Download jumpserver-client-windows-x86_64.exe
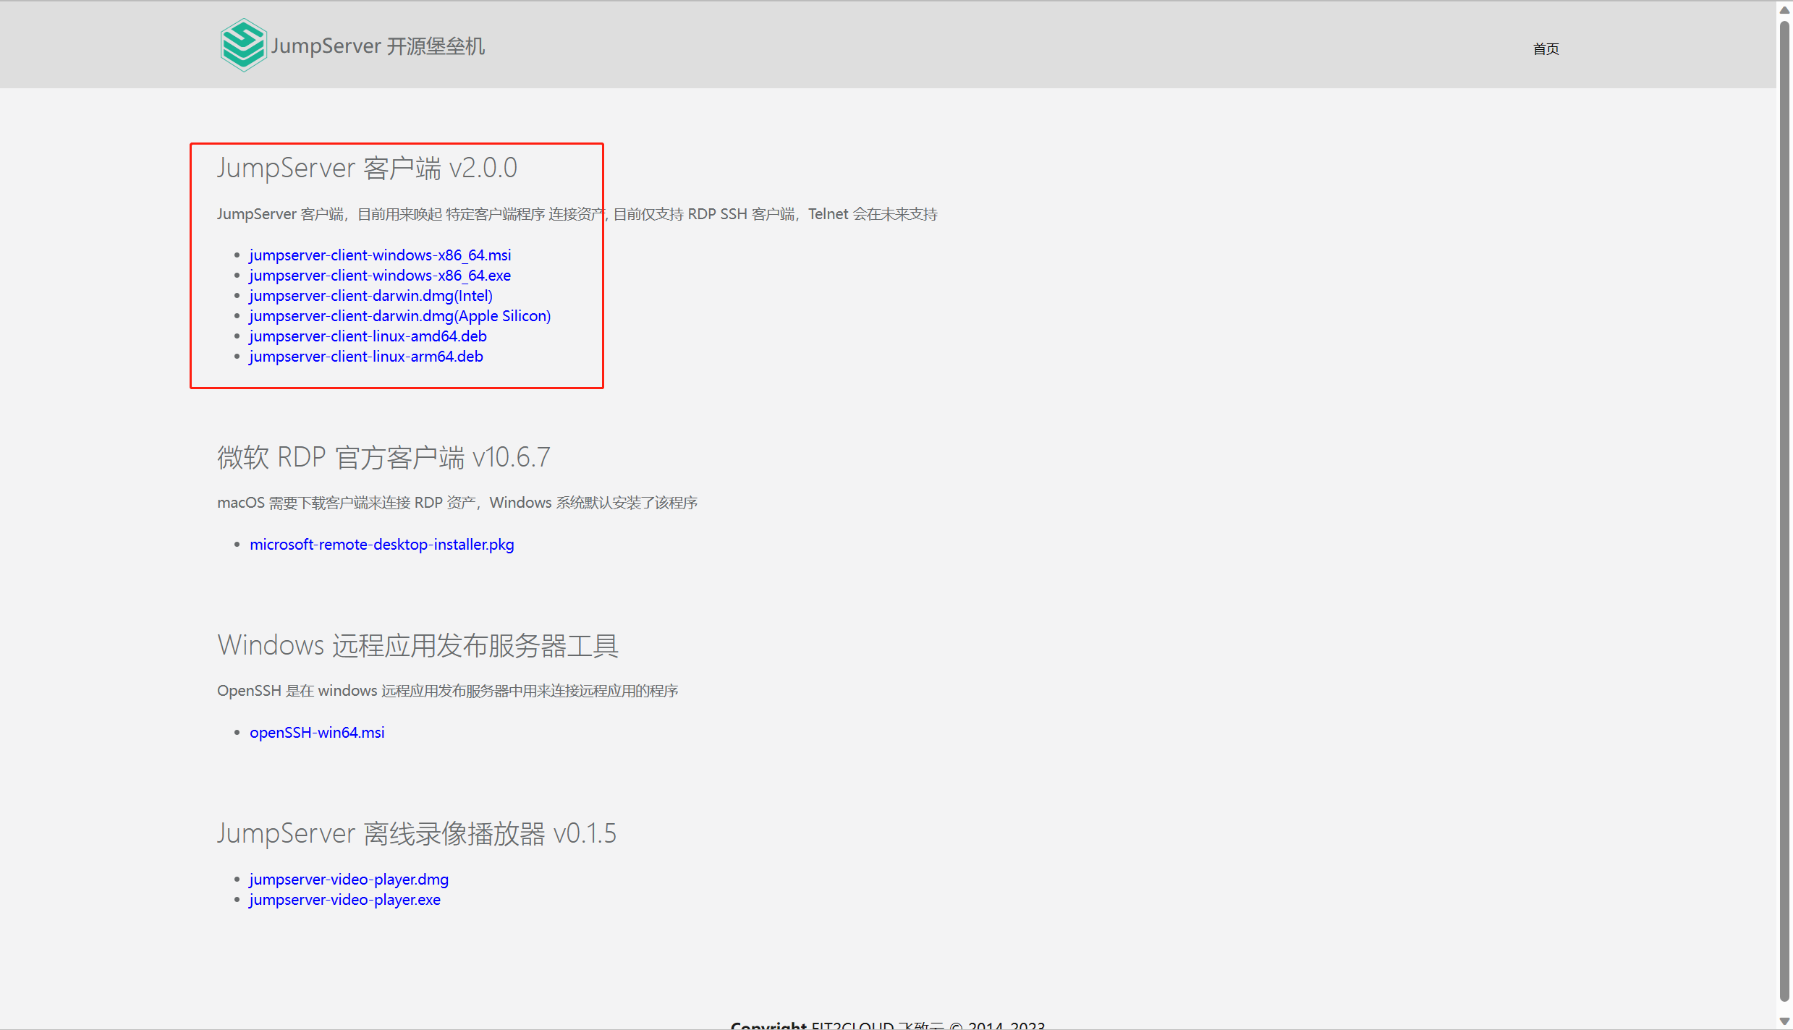1793x1030 pixels. point(378,275)
